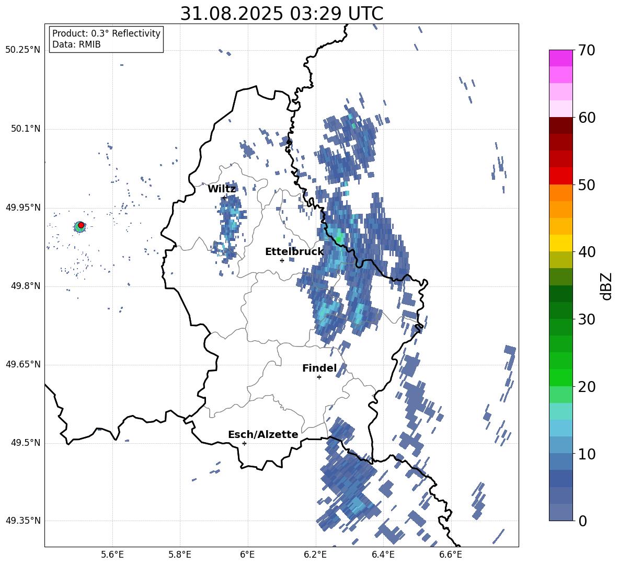
Task: Click the 50.1°N latitude label
Action: 25,129
